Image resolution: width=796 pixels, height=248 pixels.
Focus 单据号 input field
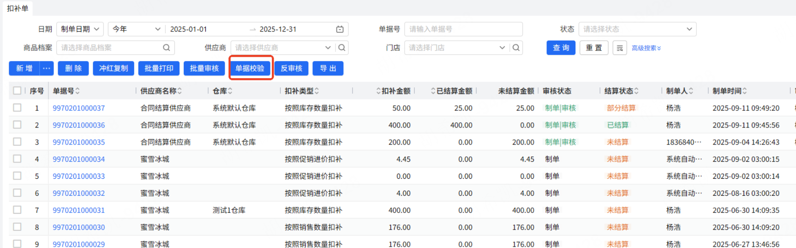click(x=463, y=29)
